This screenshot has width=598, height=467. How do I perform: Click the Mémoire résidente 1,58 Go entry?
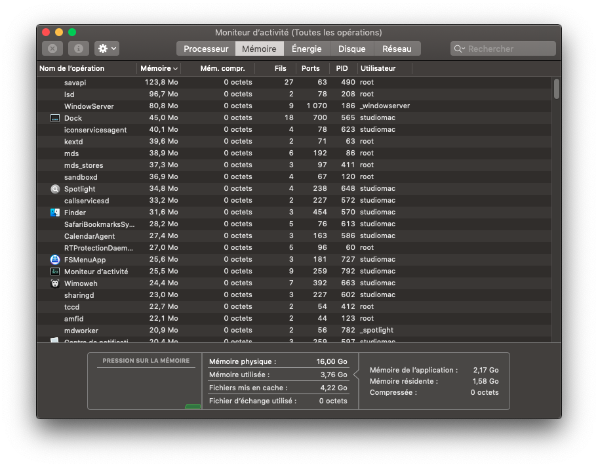434,382
